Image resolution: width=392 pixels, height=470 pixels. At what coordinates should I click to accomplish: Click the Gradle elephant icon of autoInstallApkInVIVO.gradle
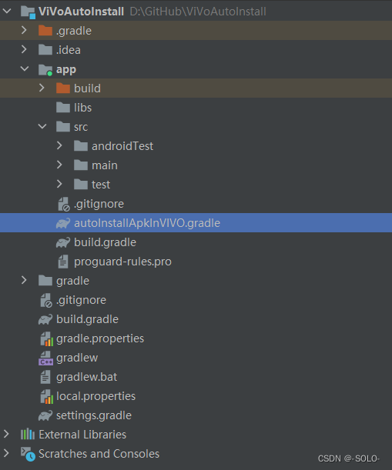pos(63,223)
